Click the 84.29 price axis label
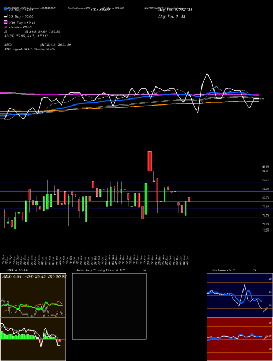Viewport: 273px width, 361px height. [x=265, y=189]
